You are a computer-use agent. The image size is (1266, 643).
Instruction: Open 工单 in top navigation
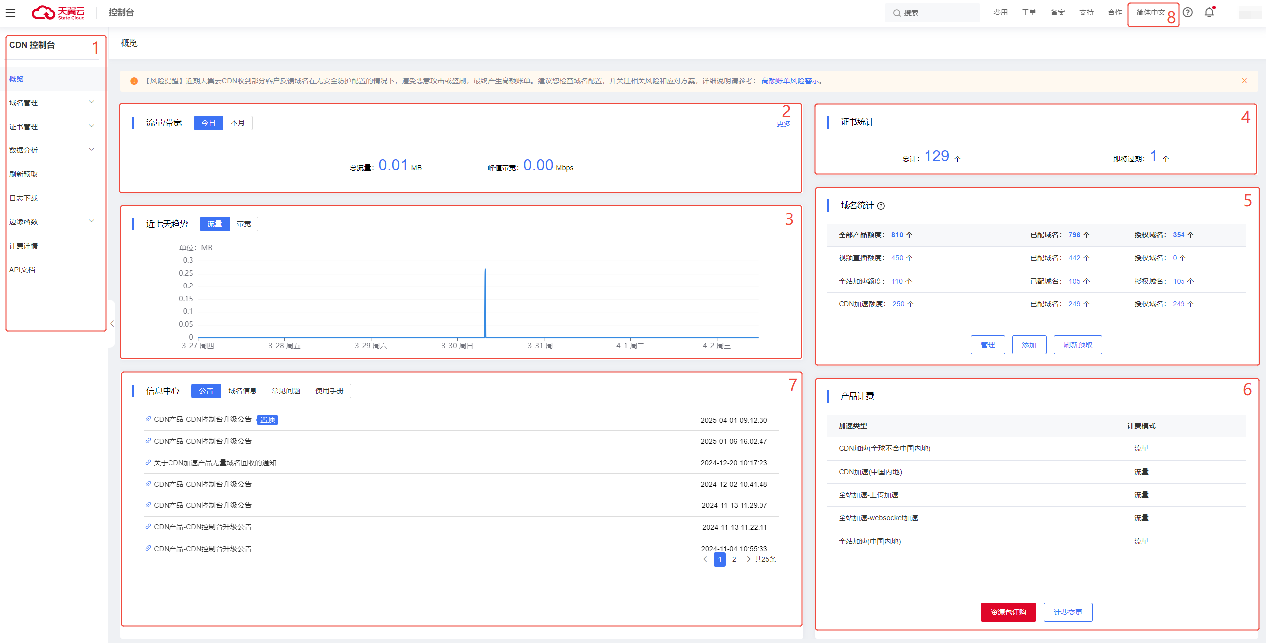[1029, 13]
